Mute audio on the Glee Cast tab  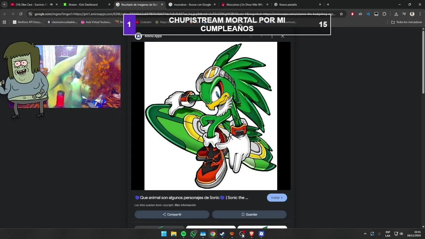click(x=51, y=5)
